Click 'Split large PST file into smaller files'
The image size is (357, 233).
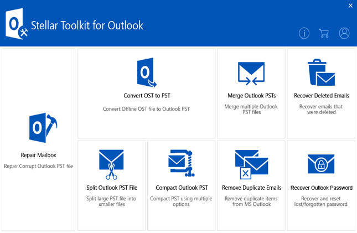pos(111,201)
